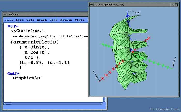Open helix.ma window menu button

coord(4,14)
